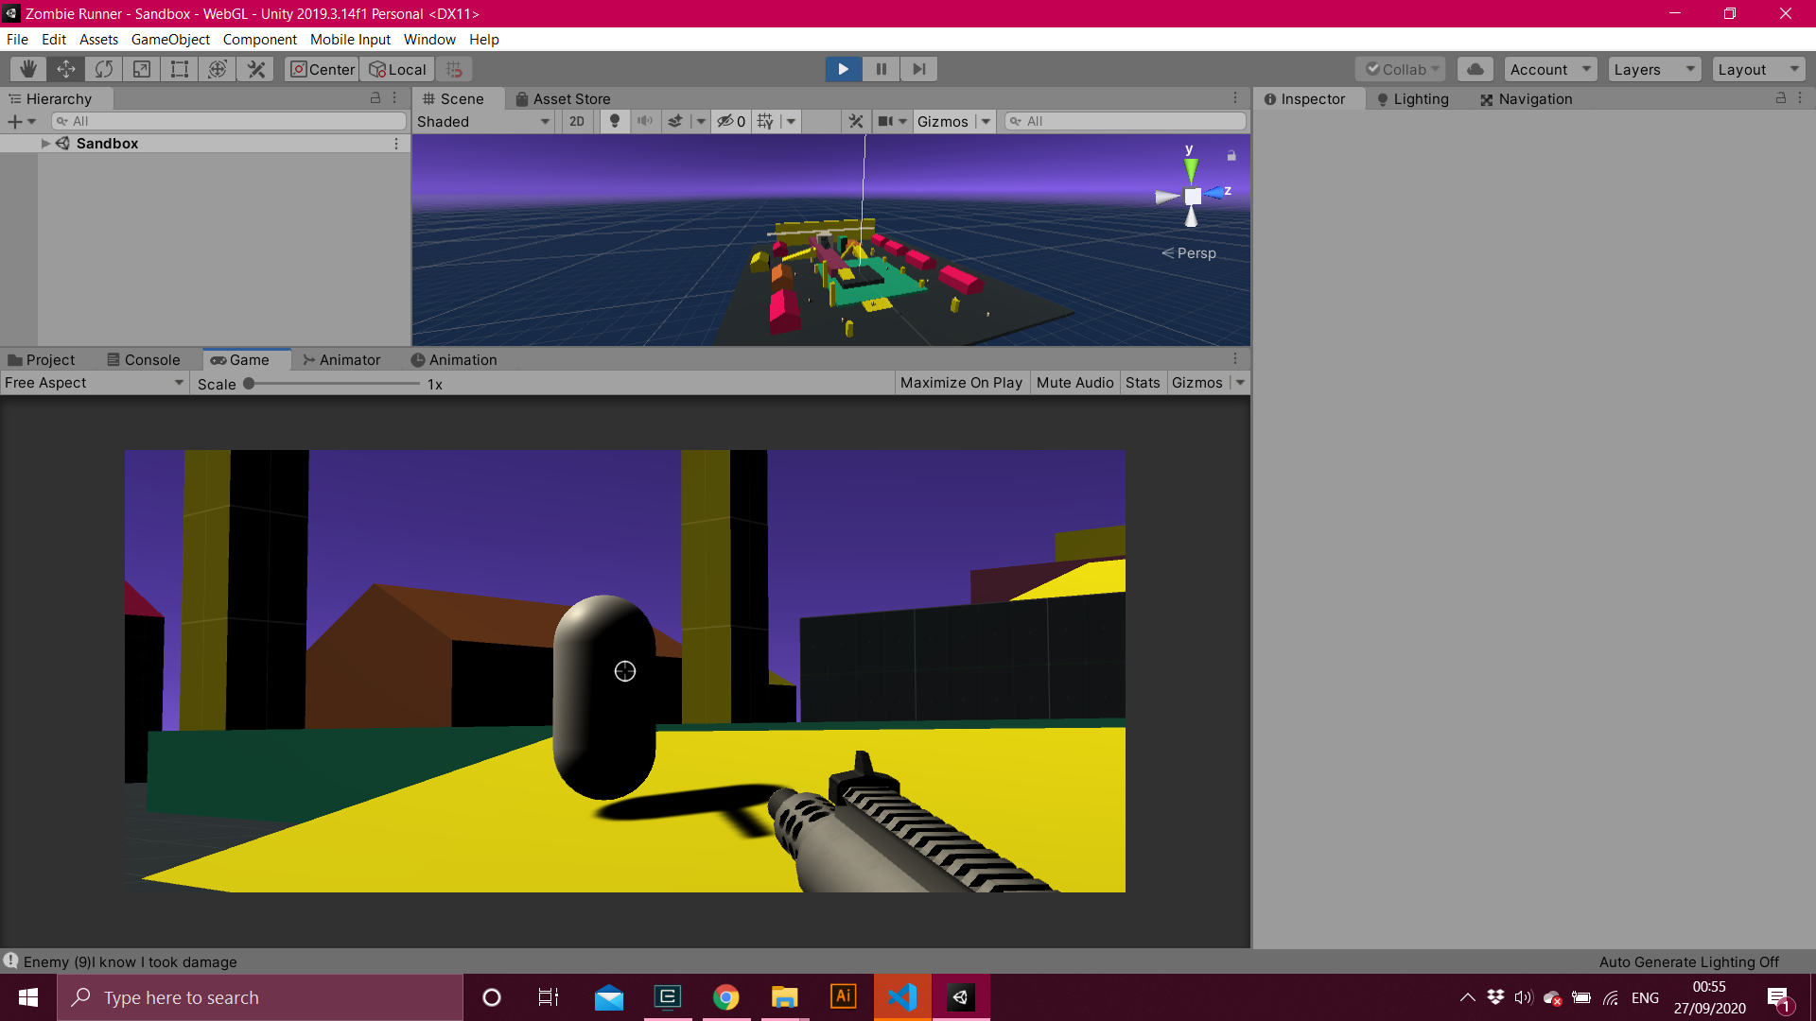The image size is (1816, 1021).
Task: Select the Rect transform tool
Action: [x=180, y=69]
